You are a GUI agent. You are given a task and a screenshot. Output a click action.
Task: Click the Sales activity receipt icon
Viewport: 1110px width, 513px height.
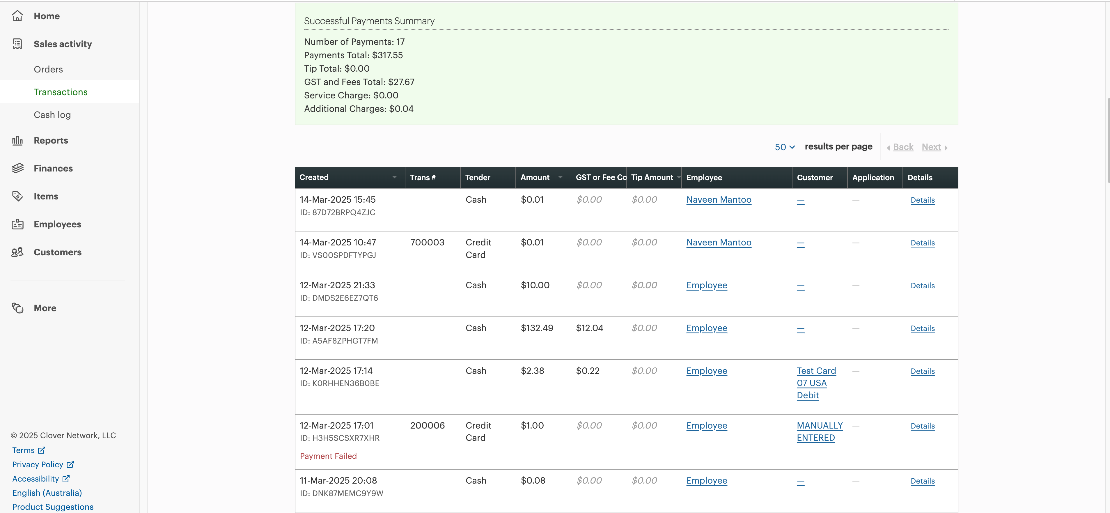(x=17, y=44)
